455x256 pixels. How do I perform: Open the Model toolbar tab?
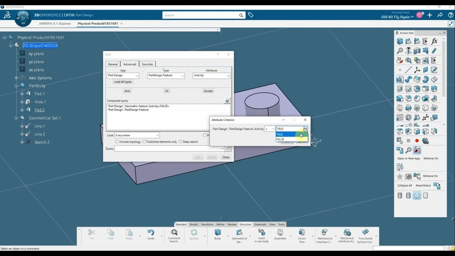tap(193, 224)
